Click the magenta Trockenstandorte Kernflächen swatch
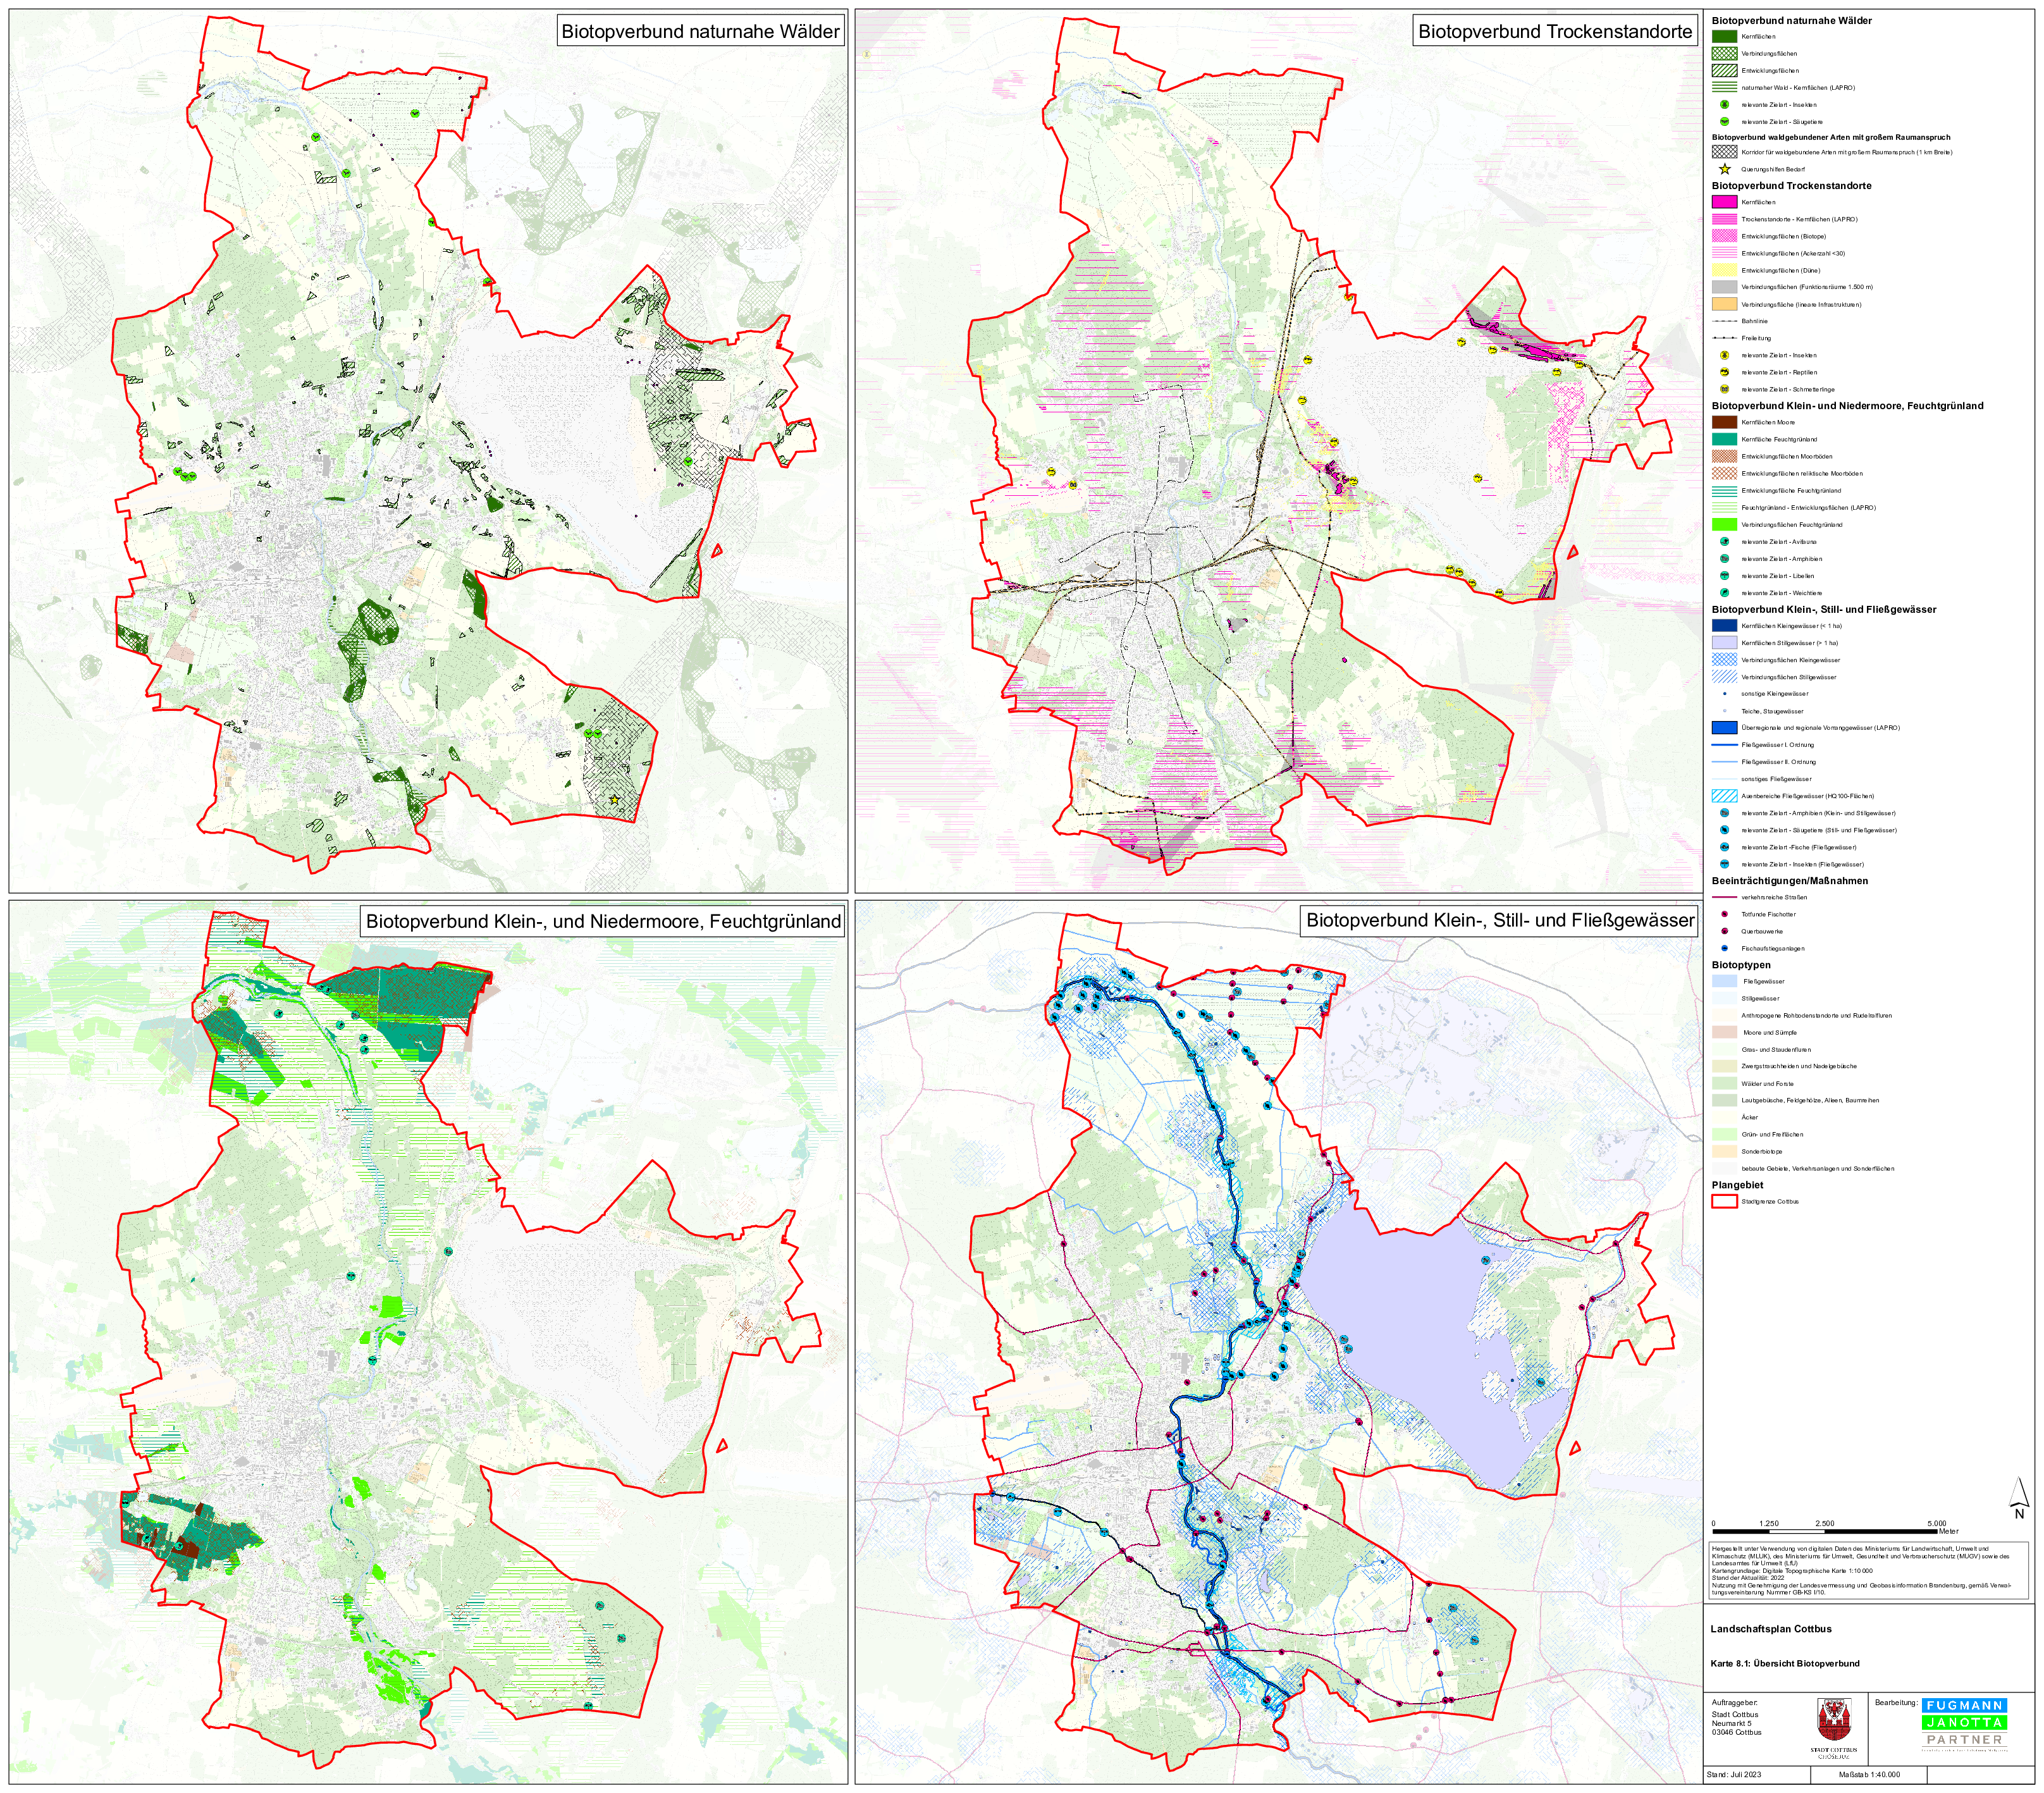Screen dimensions: 2044x1793 tap(1724, 202)
